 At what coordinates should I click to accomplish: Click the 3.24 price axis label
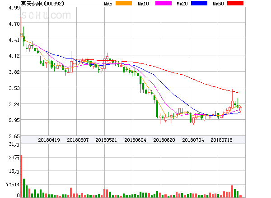[x=14, y=104]
